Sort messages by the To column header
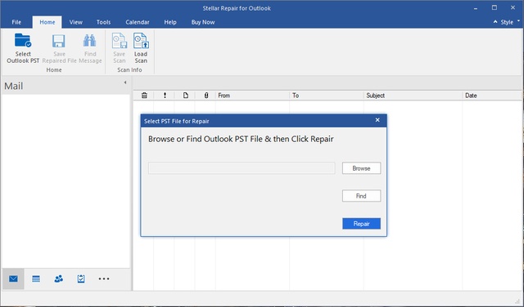Screen dimensions: 524x307 [327, 96]
